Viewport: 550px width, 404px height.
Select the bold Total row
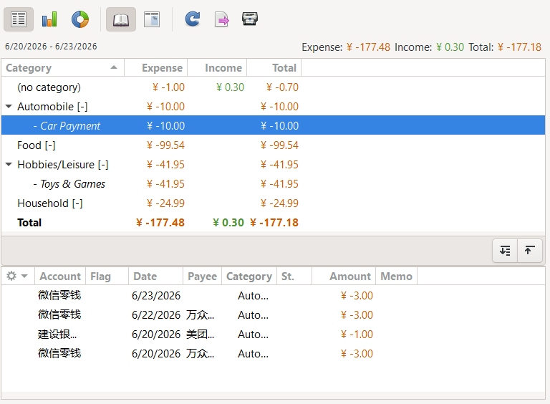pos(274,222)
